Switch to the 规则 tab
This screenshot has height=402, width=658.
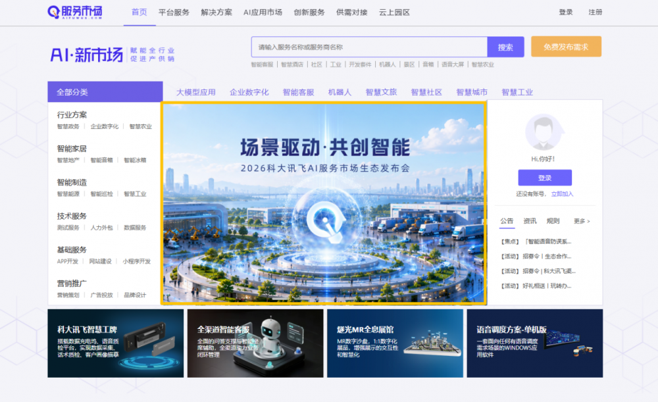553,220
